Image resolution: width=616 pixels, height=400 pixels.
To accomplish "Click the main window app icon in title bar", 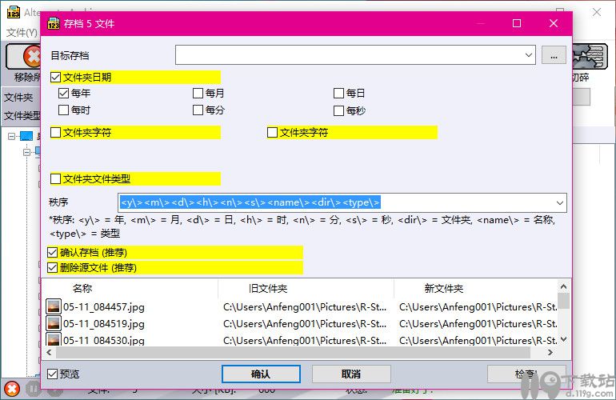I will point(14,12).
